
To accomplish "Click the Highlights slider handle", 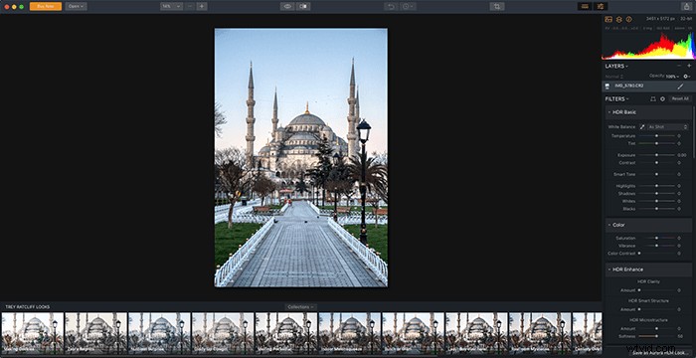I will pyautogui.click(x=656, y=186).
